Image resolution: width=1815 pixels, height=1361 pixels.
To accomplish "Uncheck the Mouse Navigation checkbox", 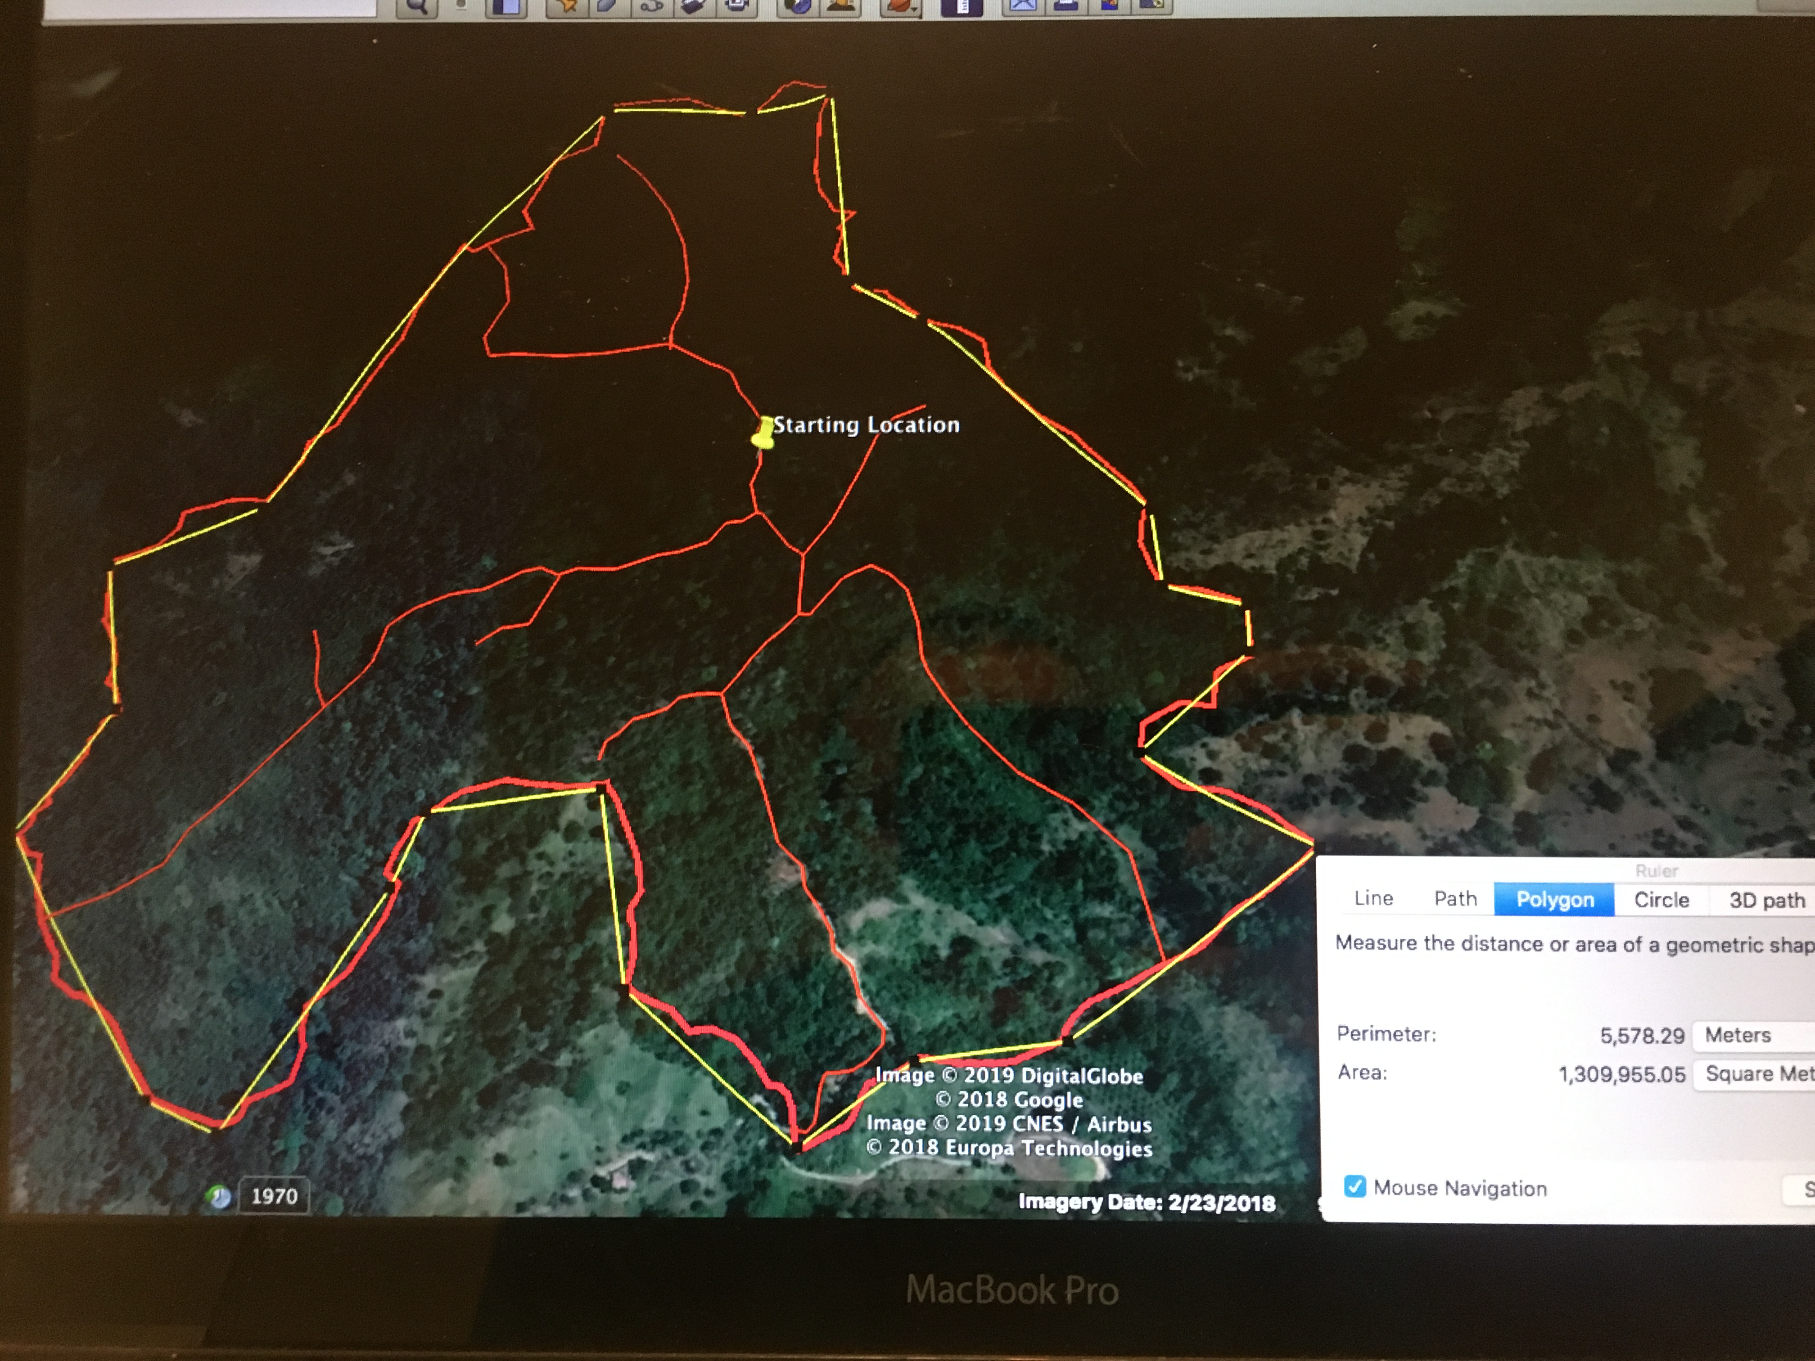I will (1354, 1187).
